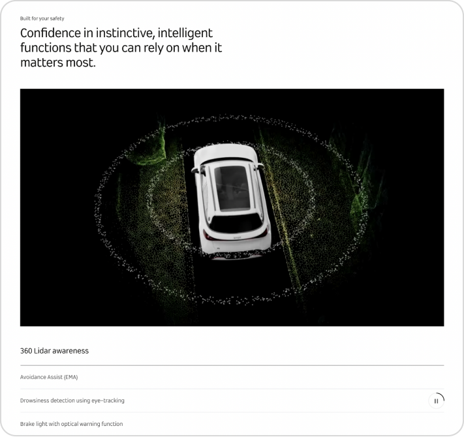The image size is (464, 437).
Task: Show Brake light with optical warning function
Action: coord(71,424)
